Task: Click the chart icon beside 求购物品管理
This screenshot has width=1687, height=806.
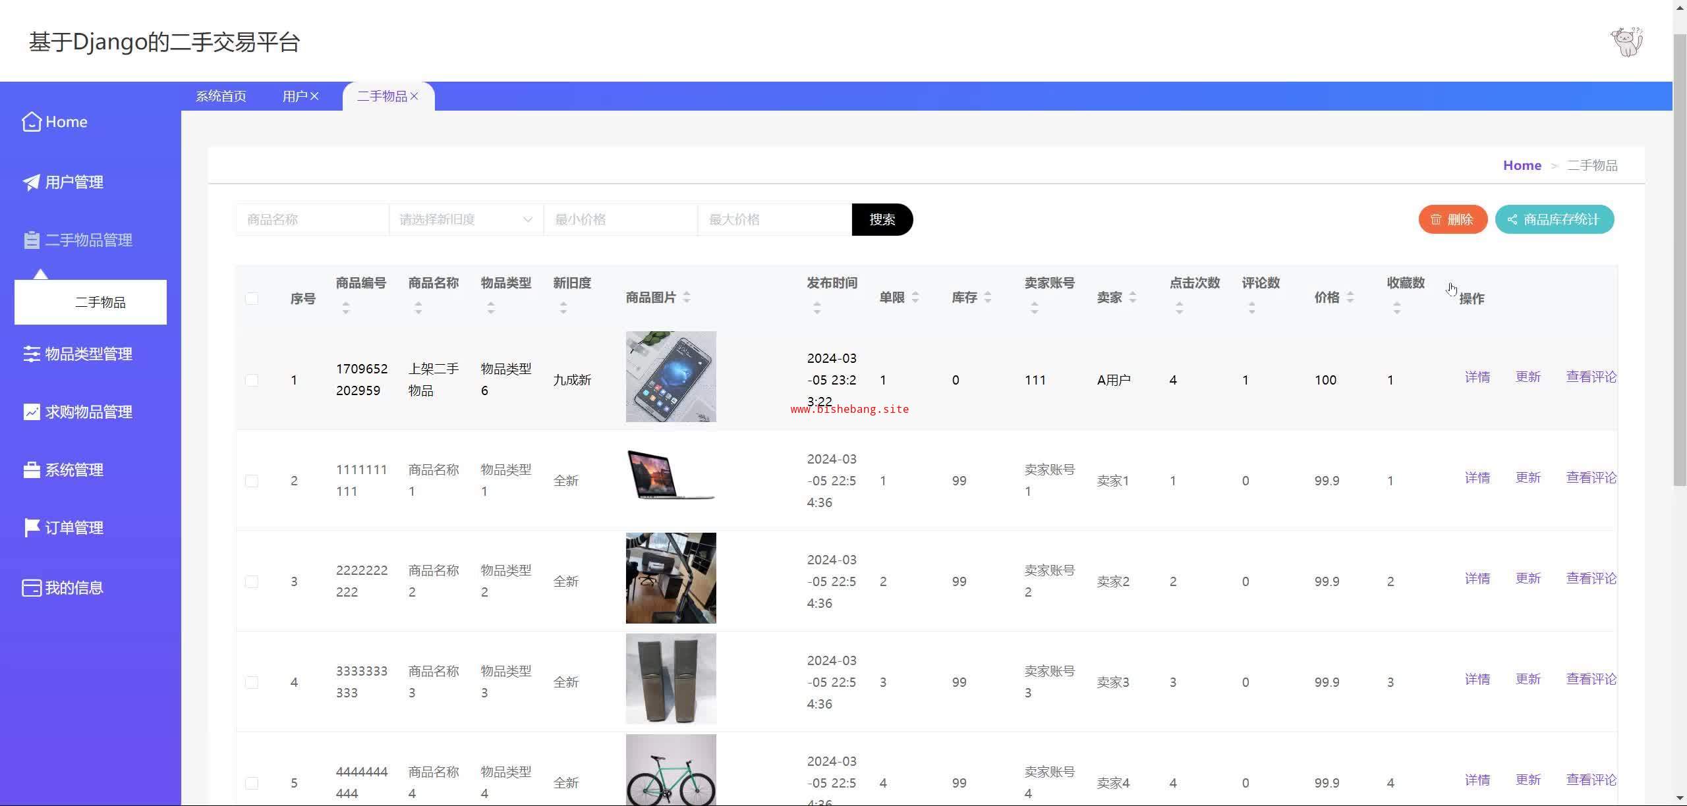Action: point(31,412)
